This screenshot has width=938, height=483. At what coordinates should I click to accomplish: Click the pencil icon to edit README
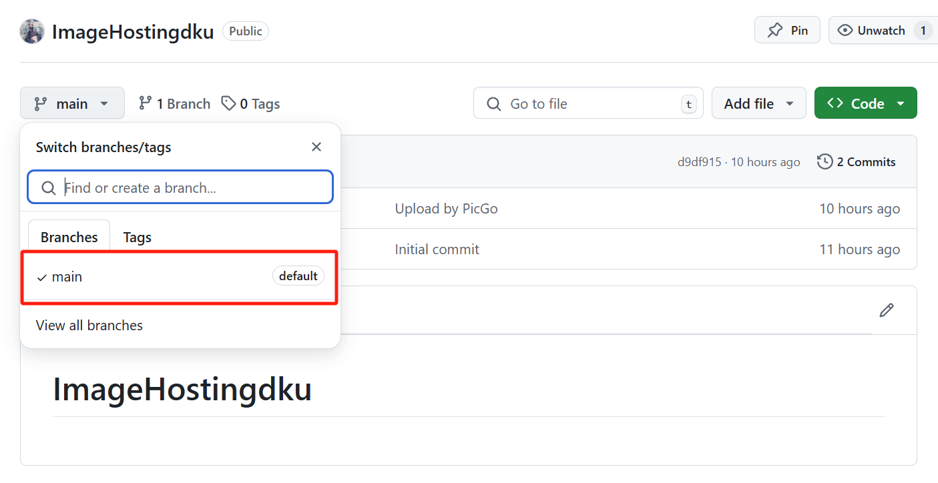click(x=886, y=310)
